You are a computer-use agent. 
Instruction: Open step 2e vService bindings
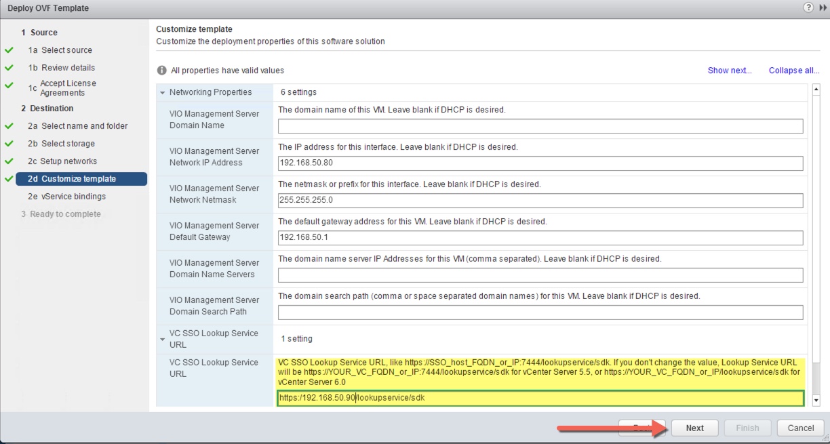click(73, 197)
